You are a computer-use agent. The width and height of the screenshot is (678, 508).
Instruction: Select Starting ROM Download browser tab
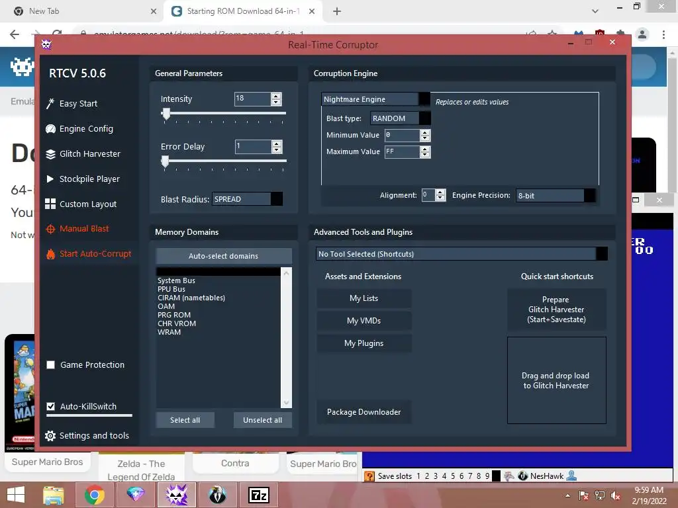[x=242, y=11]
